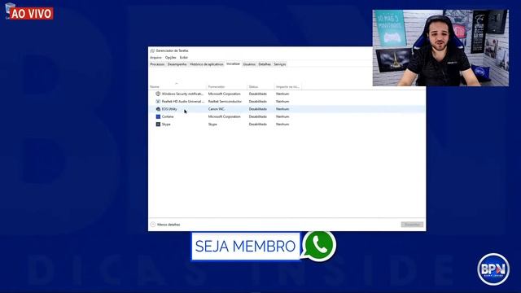Click the blue Cortana icon
The width and height of the screenshot is (521, 293).
coord(158,116)
